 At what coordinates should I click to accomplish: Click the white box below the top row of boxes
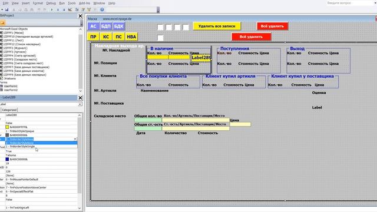coord(160,38)
